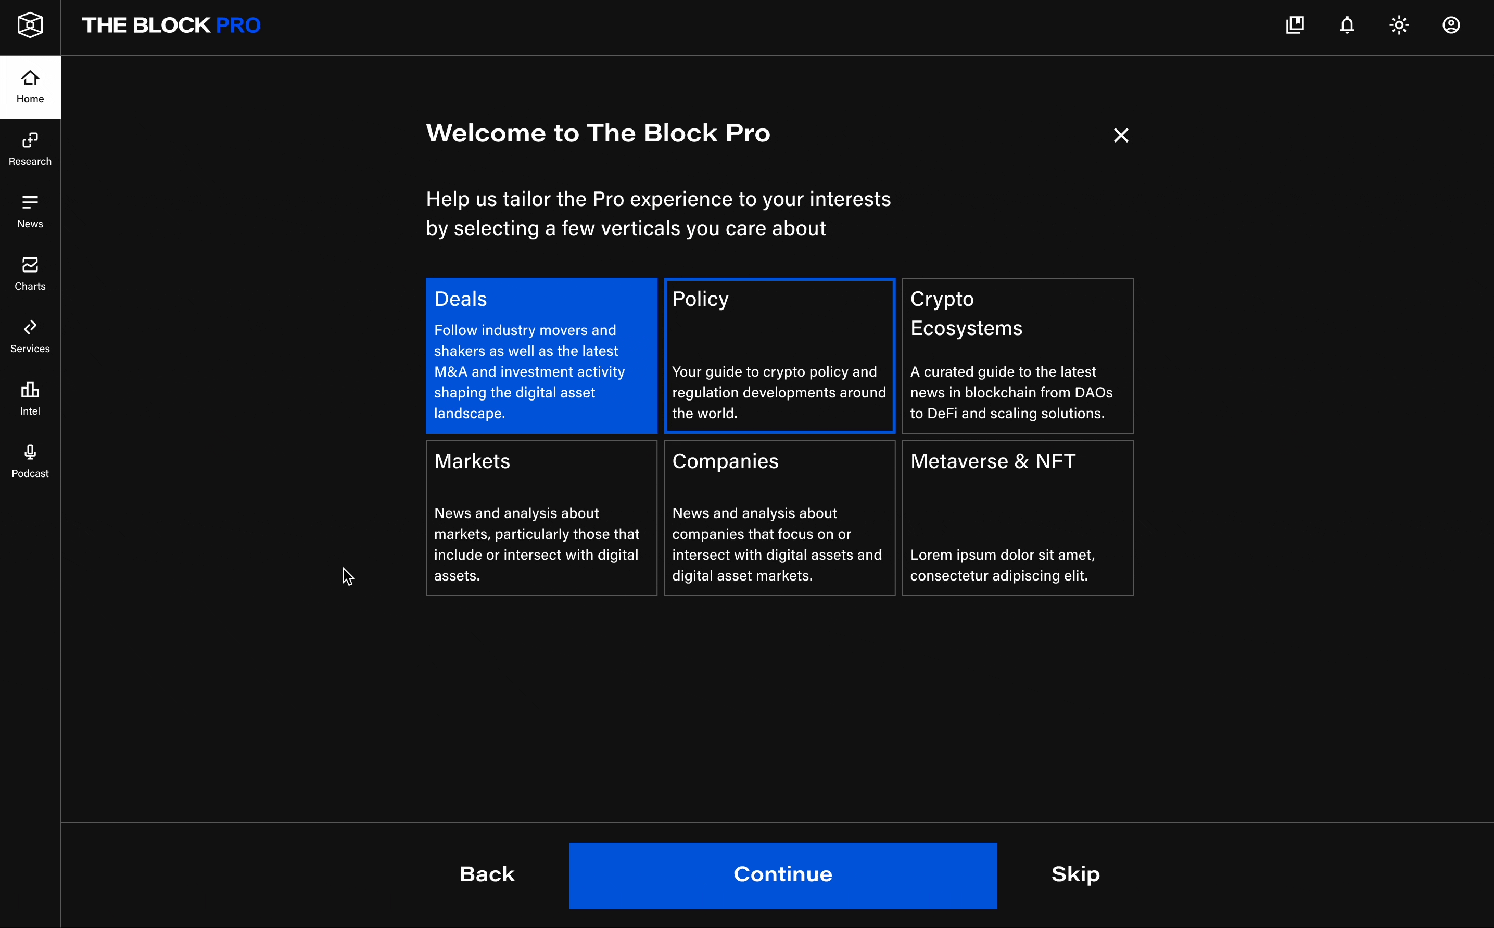Choose the Companies vertical card
The width and height of the screenshot is (1494, 928).
point(779,518)
